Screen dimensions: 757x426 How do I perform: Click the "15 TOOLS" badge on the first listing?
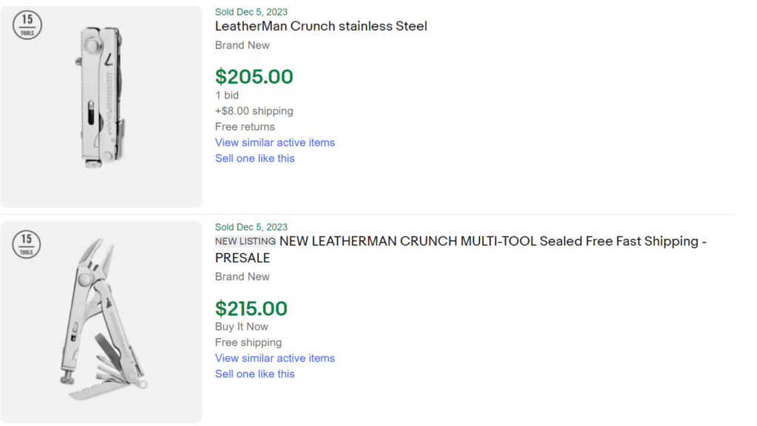[x=27, y=25]
